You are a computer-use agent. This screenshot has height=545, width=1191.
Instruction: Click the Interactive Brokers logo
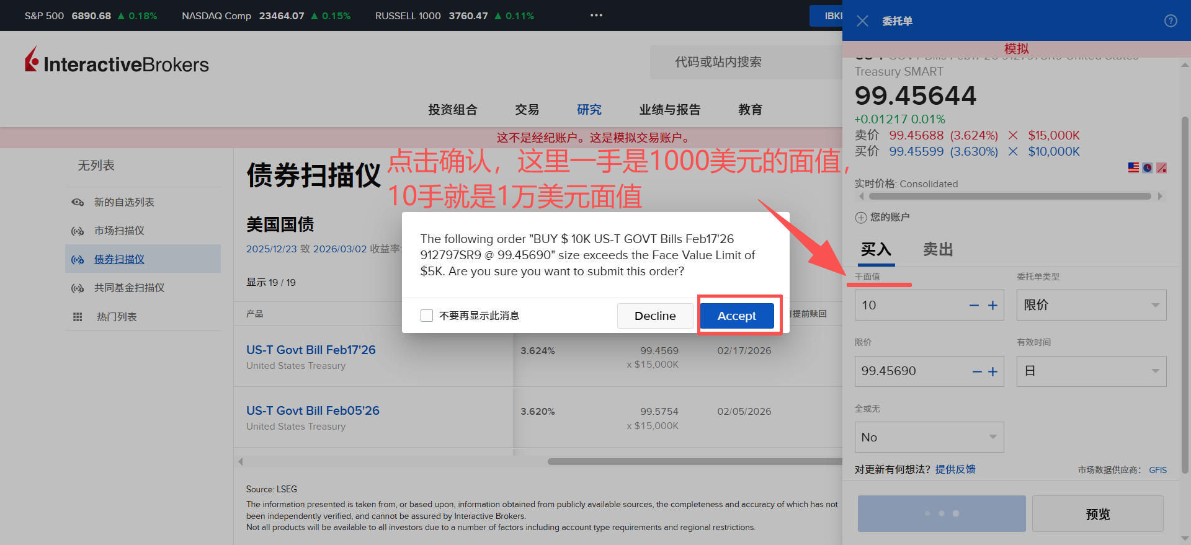117,62
